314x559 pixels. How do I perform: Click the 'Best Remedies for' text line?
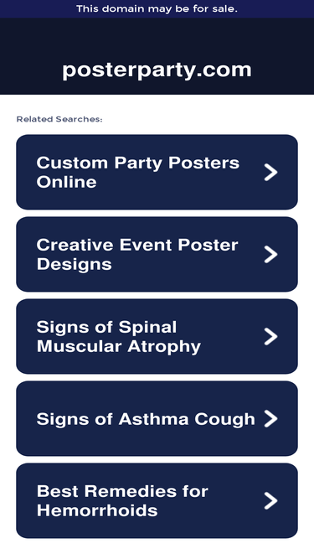122,491
